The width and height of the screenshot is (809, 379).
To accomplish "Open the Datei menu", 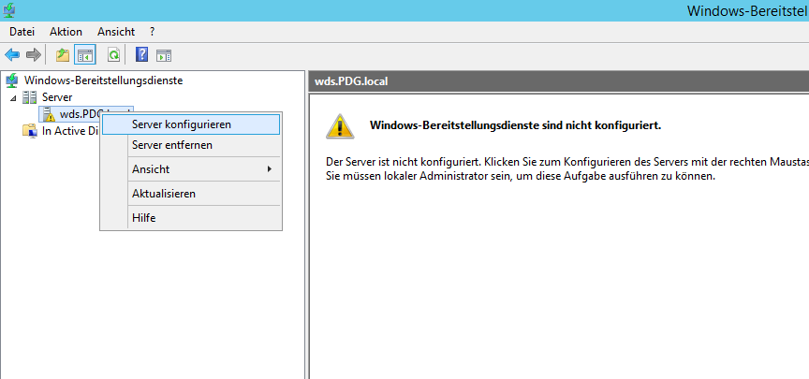I will tap(22, 32).
